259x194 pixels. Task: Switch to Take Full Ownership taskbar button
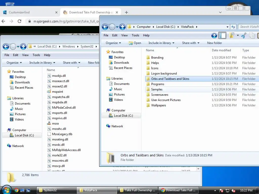138,190
